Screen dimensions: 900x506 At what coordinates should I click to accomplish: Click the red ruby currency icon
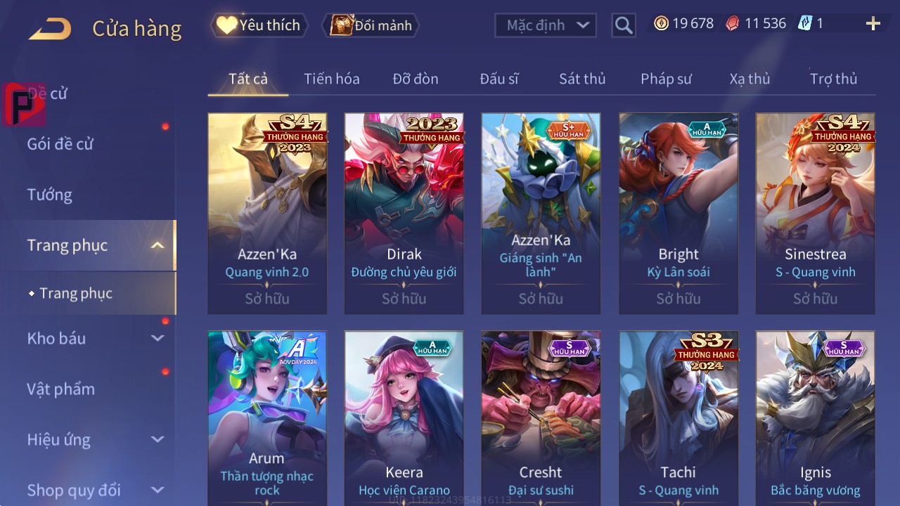tap(733, 23)
